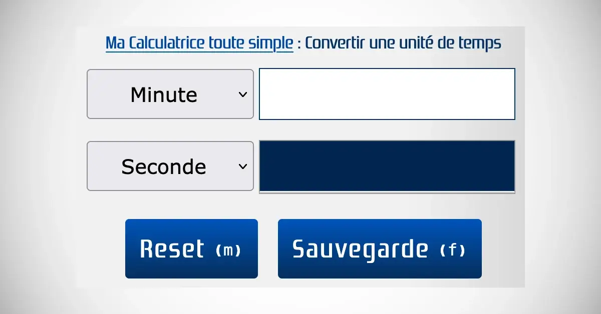Expand the Seconde unit dropdown

click(170, 166)
